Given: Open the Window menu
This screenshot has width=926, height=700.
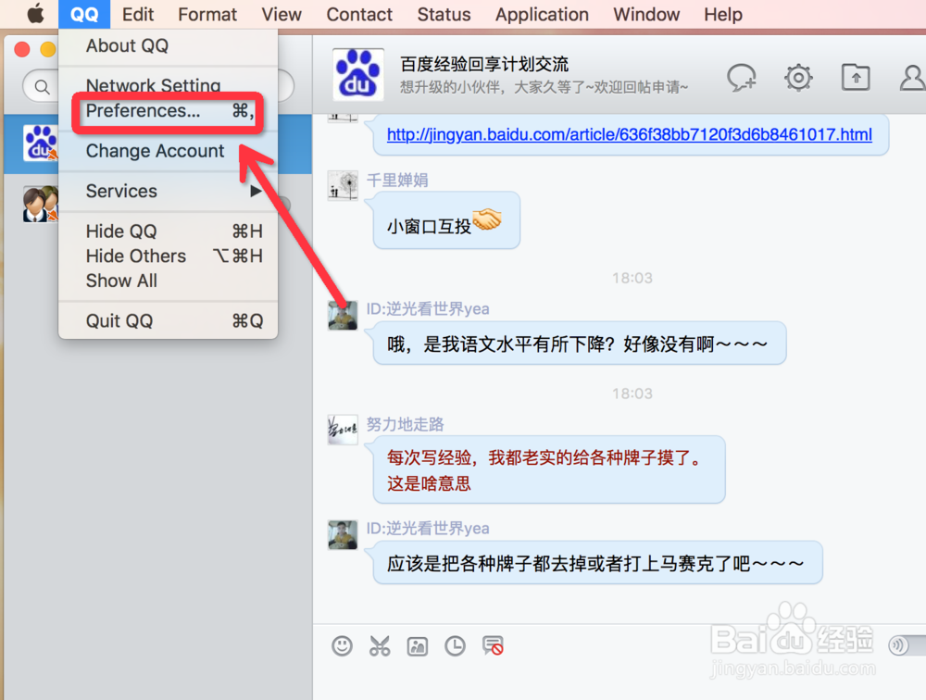Looking at the screenshot, I should pos(645,14).
